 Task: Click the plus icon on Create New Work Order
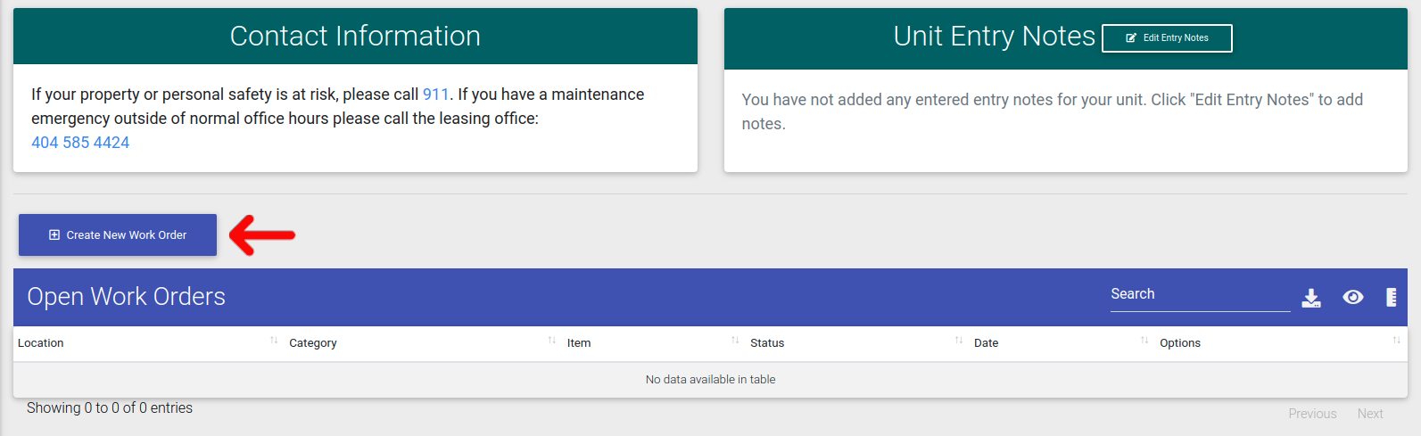coord(54,235)
